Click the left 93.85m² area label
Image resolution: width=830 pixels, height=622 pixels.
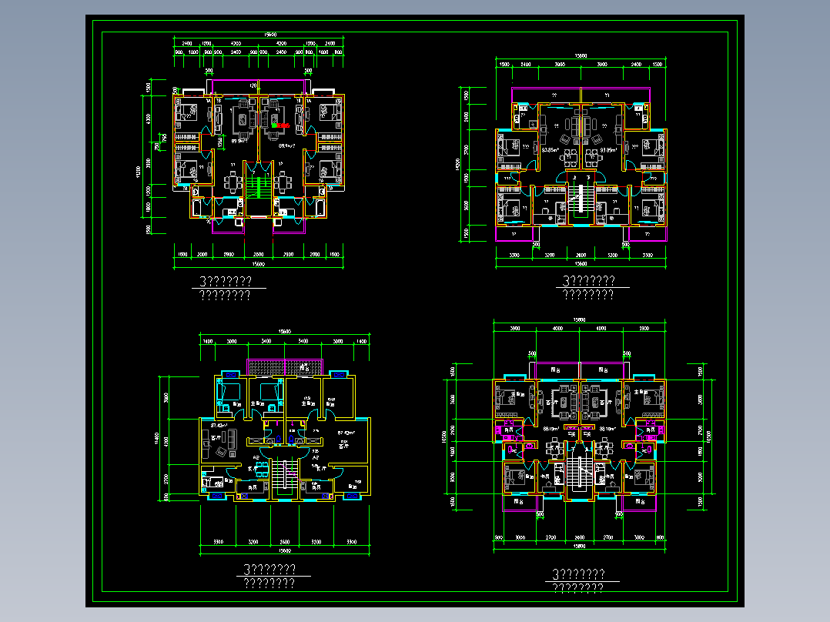[551, 150]
